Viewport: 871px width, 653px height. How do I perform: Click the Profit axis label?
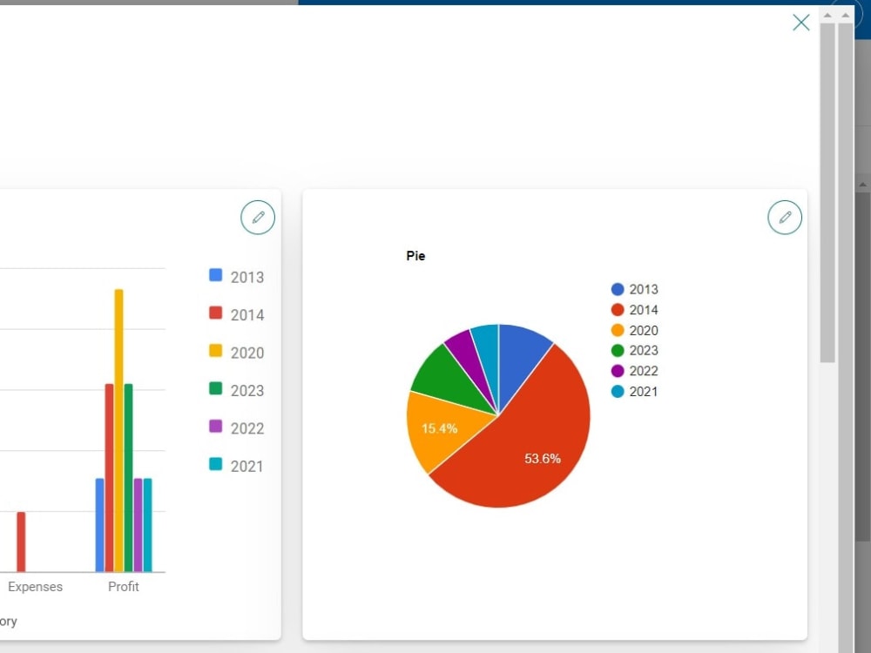tap(123, 586)
